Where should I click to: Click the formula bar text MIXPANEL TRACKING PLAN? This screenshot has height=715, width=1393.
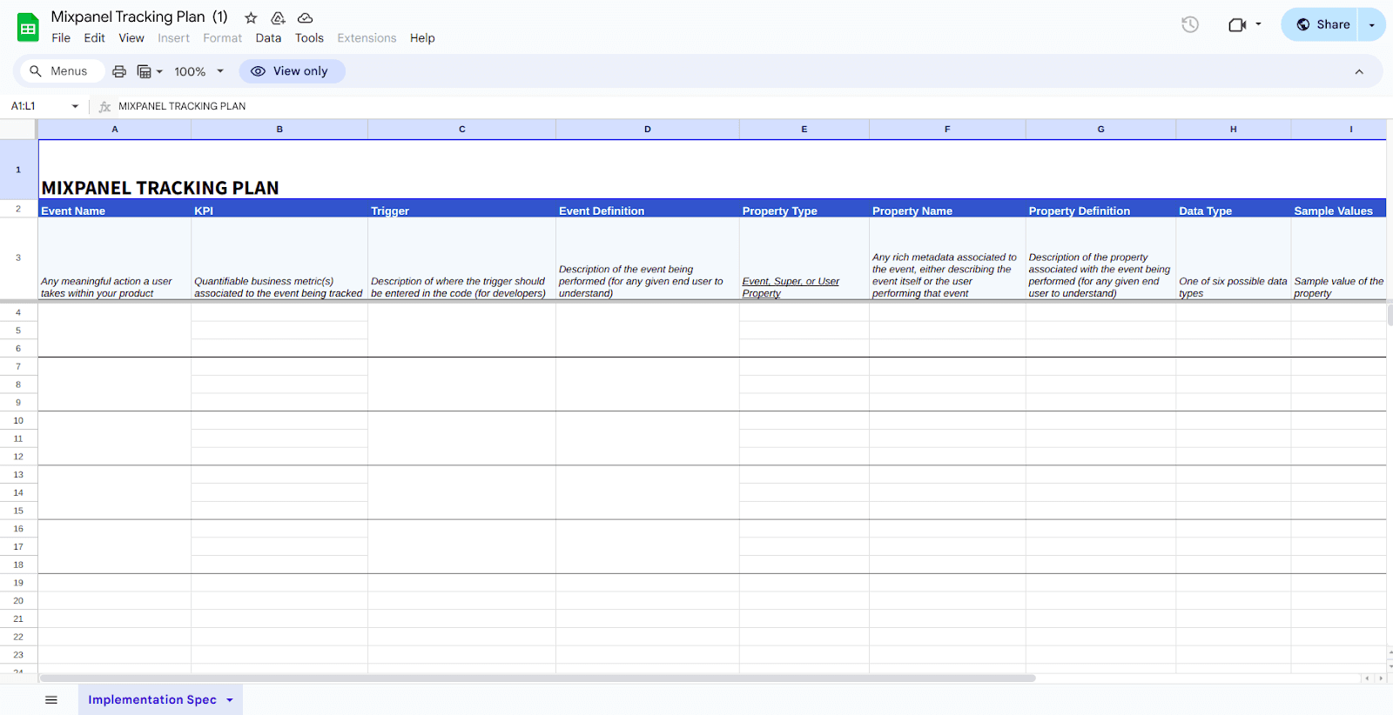pos(182,106)
